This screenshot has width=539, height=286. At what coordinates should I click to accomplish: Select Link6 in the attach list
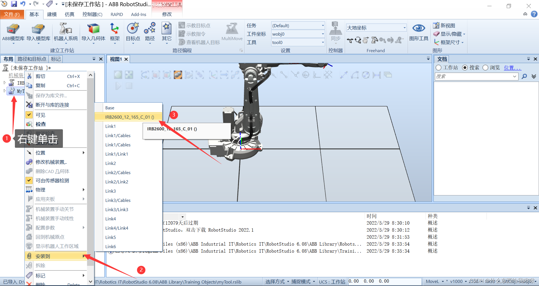129,246
